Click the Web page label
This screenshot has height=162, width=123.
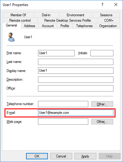coord(14,122)
